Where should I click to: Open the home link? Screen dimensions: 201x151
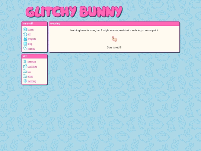tap(31, 29)
